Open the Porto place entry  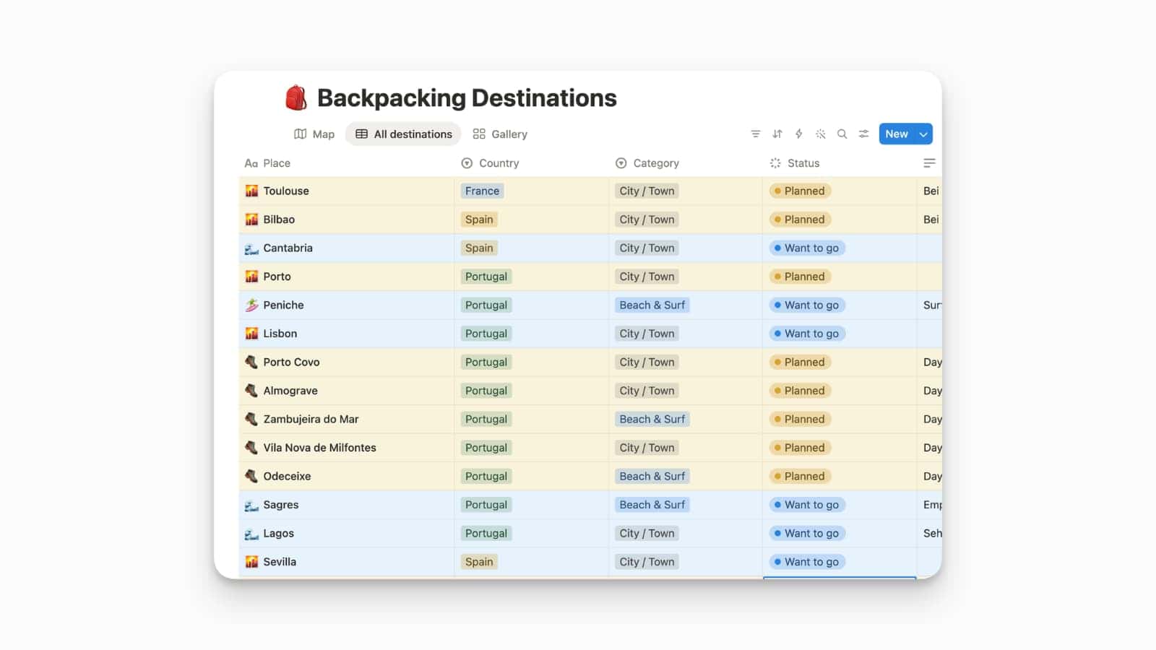coord(277,277)
